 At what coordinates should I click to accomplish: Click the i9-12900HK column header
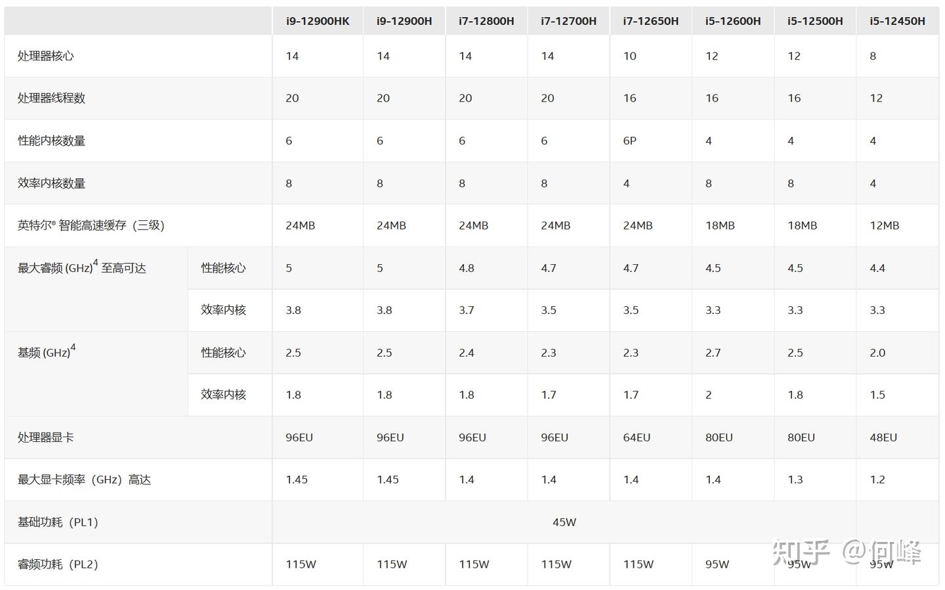click(318, 21)
